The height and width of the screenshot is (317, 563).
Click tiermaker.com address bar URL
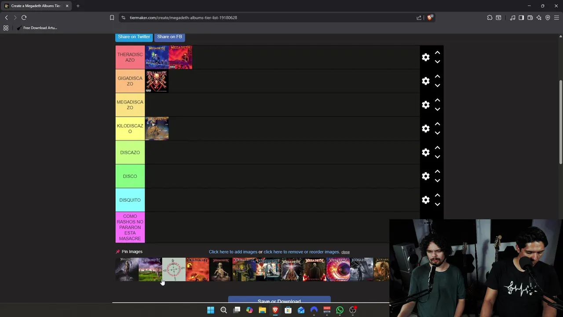pyautogui.click(x=183, y=18)
